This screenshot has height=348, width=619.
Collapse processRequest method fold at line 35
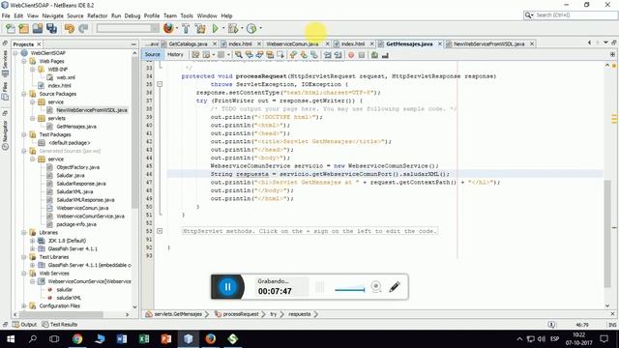160,84
